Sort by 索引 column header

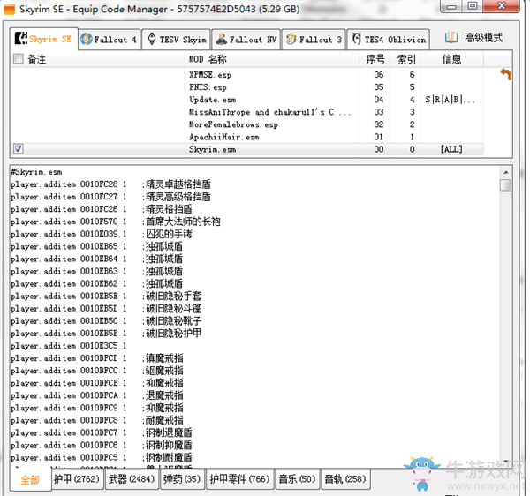(x=405, y=59)
